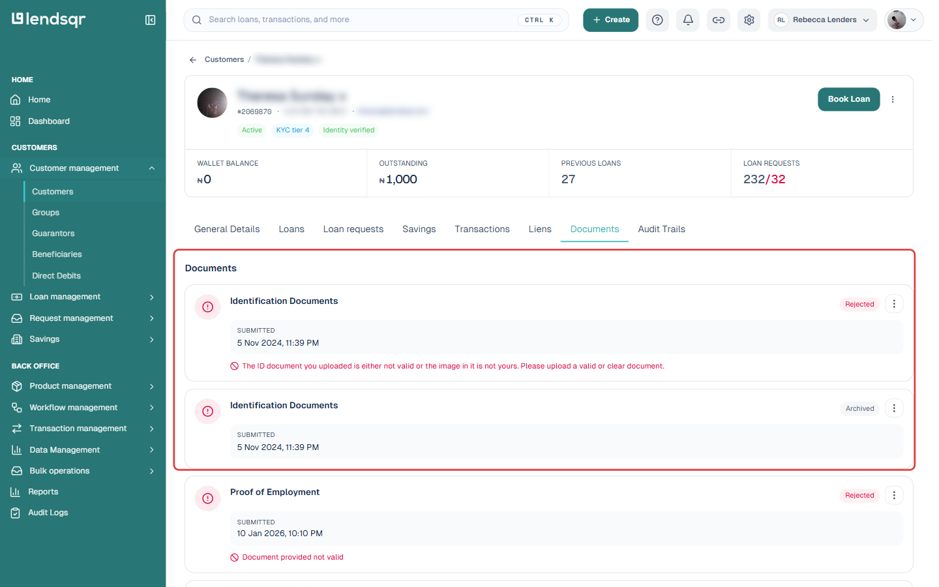Expand Product management chevron
The height and width of the screenshot is (587, 939).
(152, 386)
